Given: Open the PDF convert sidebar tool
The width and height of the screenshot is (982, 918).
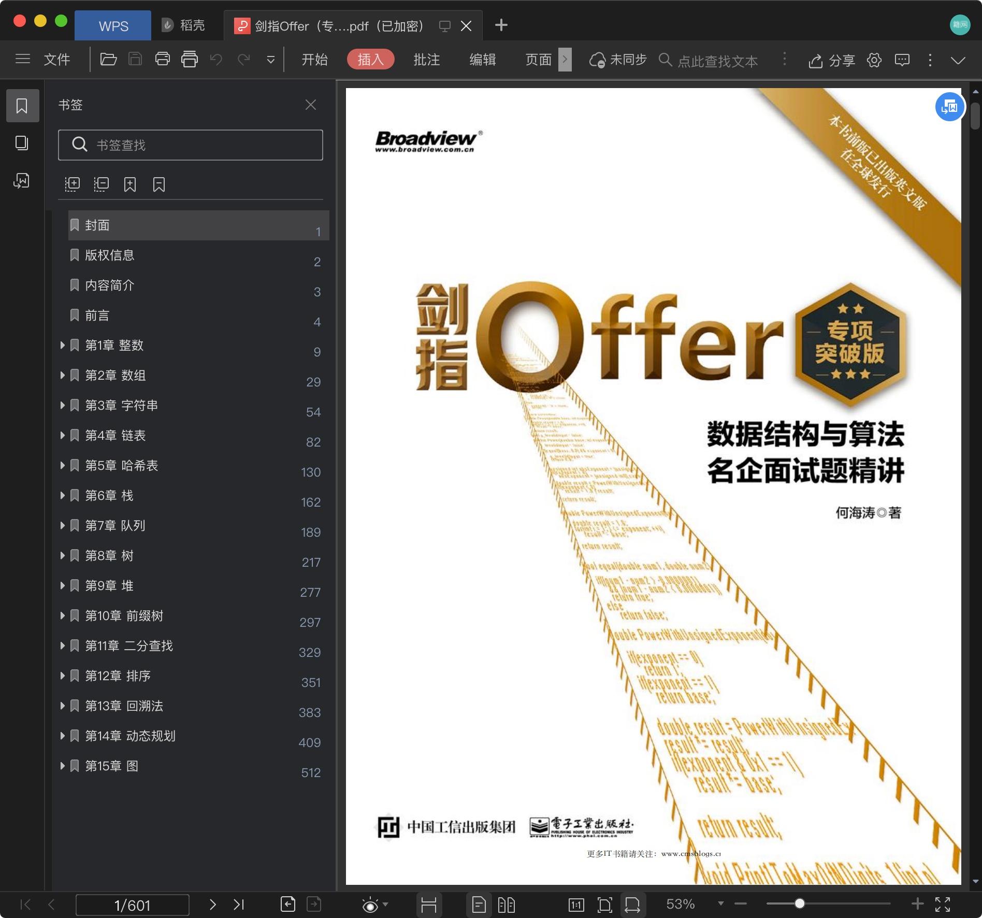Looking at the screenshot, I should pyautogui.click(x=22, y=180).
